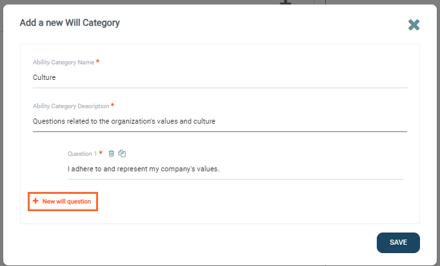Add a question via New will question text
The height and width of the screenshot is (266, 440).
(x=66, y=202)
